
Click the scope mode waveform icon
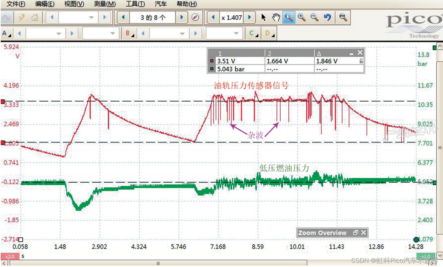tap(7, 17)
